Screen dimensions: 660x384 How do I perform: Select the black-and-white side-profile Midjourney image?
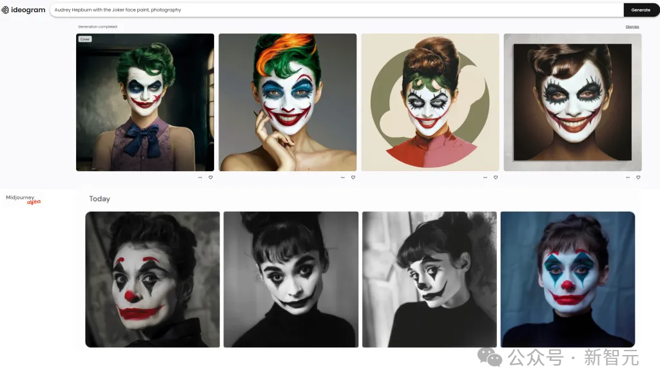[429, 280]
